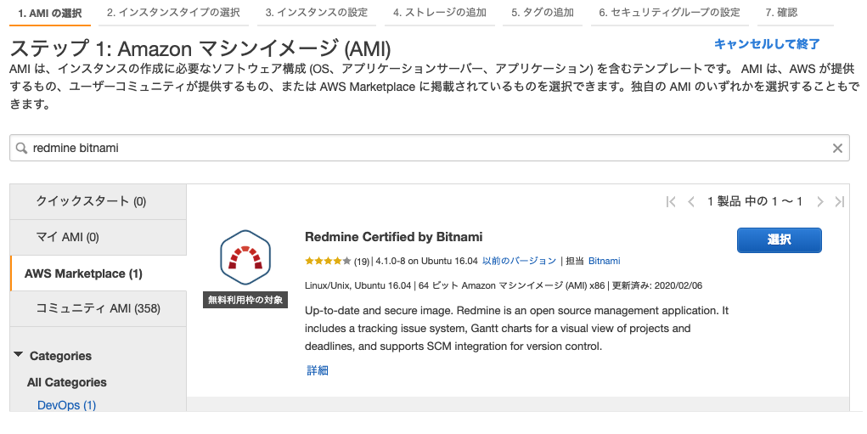Image resolution: width=867 pixels, height=434 pixels.
Task: Open the コミュニティ AMI tab
Action: click(x=98, y=308)
